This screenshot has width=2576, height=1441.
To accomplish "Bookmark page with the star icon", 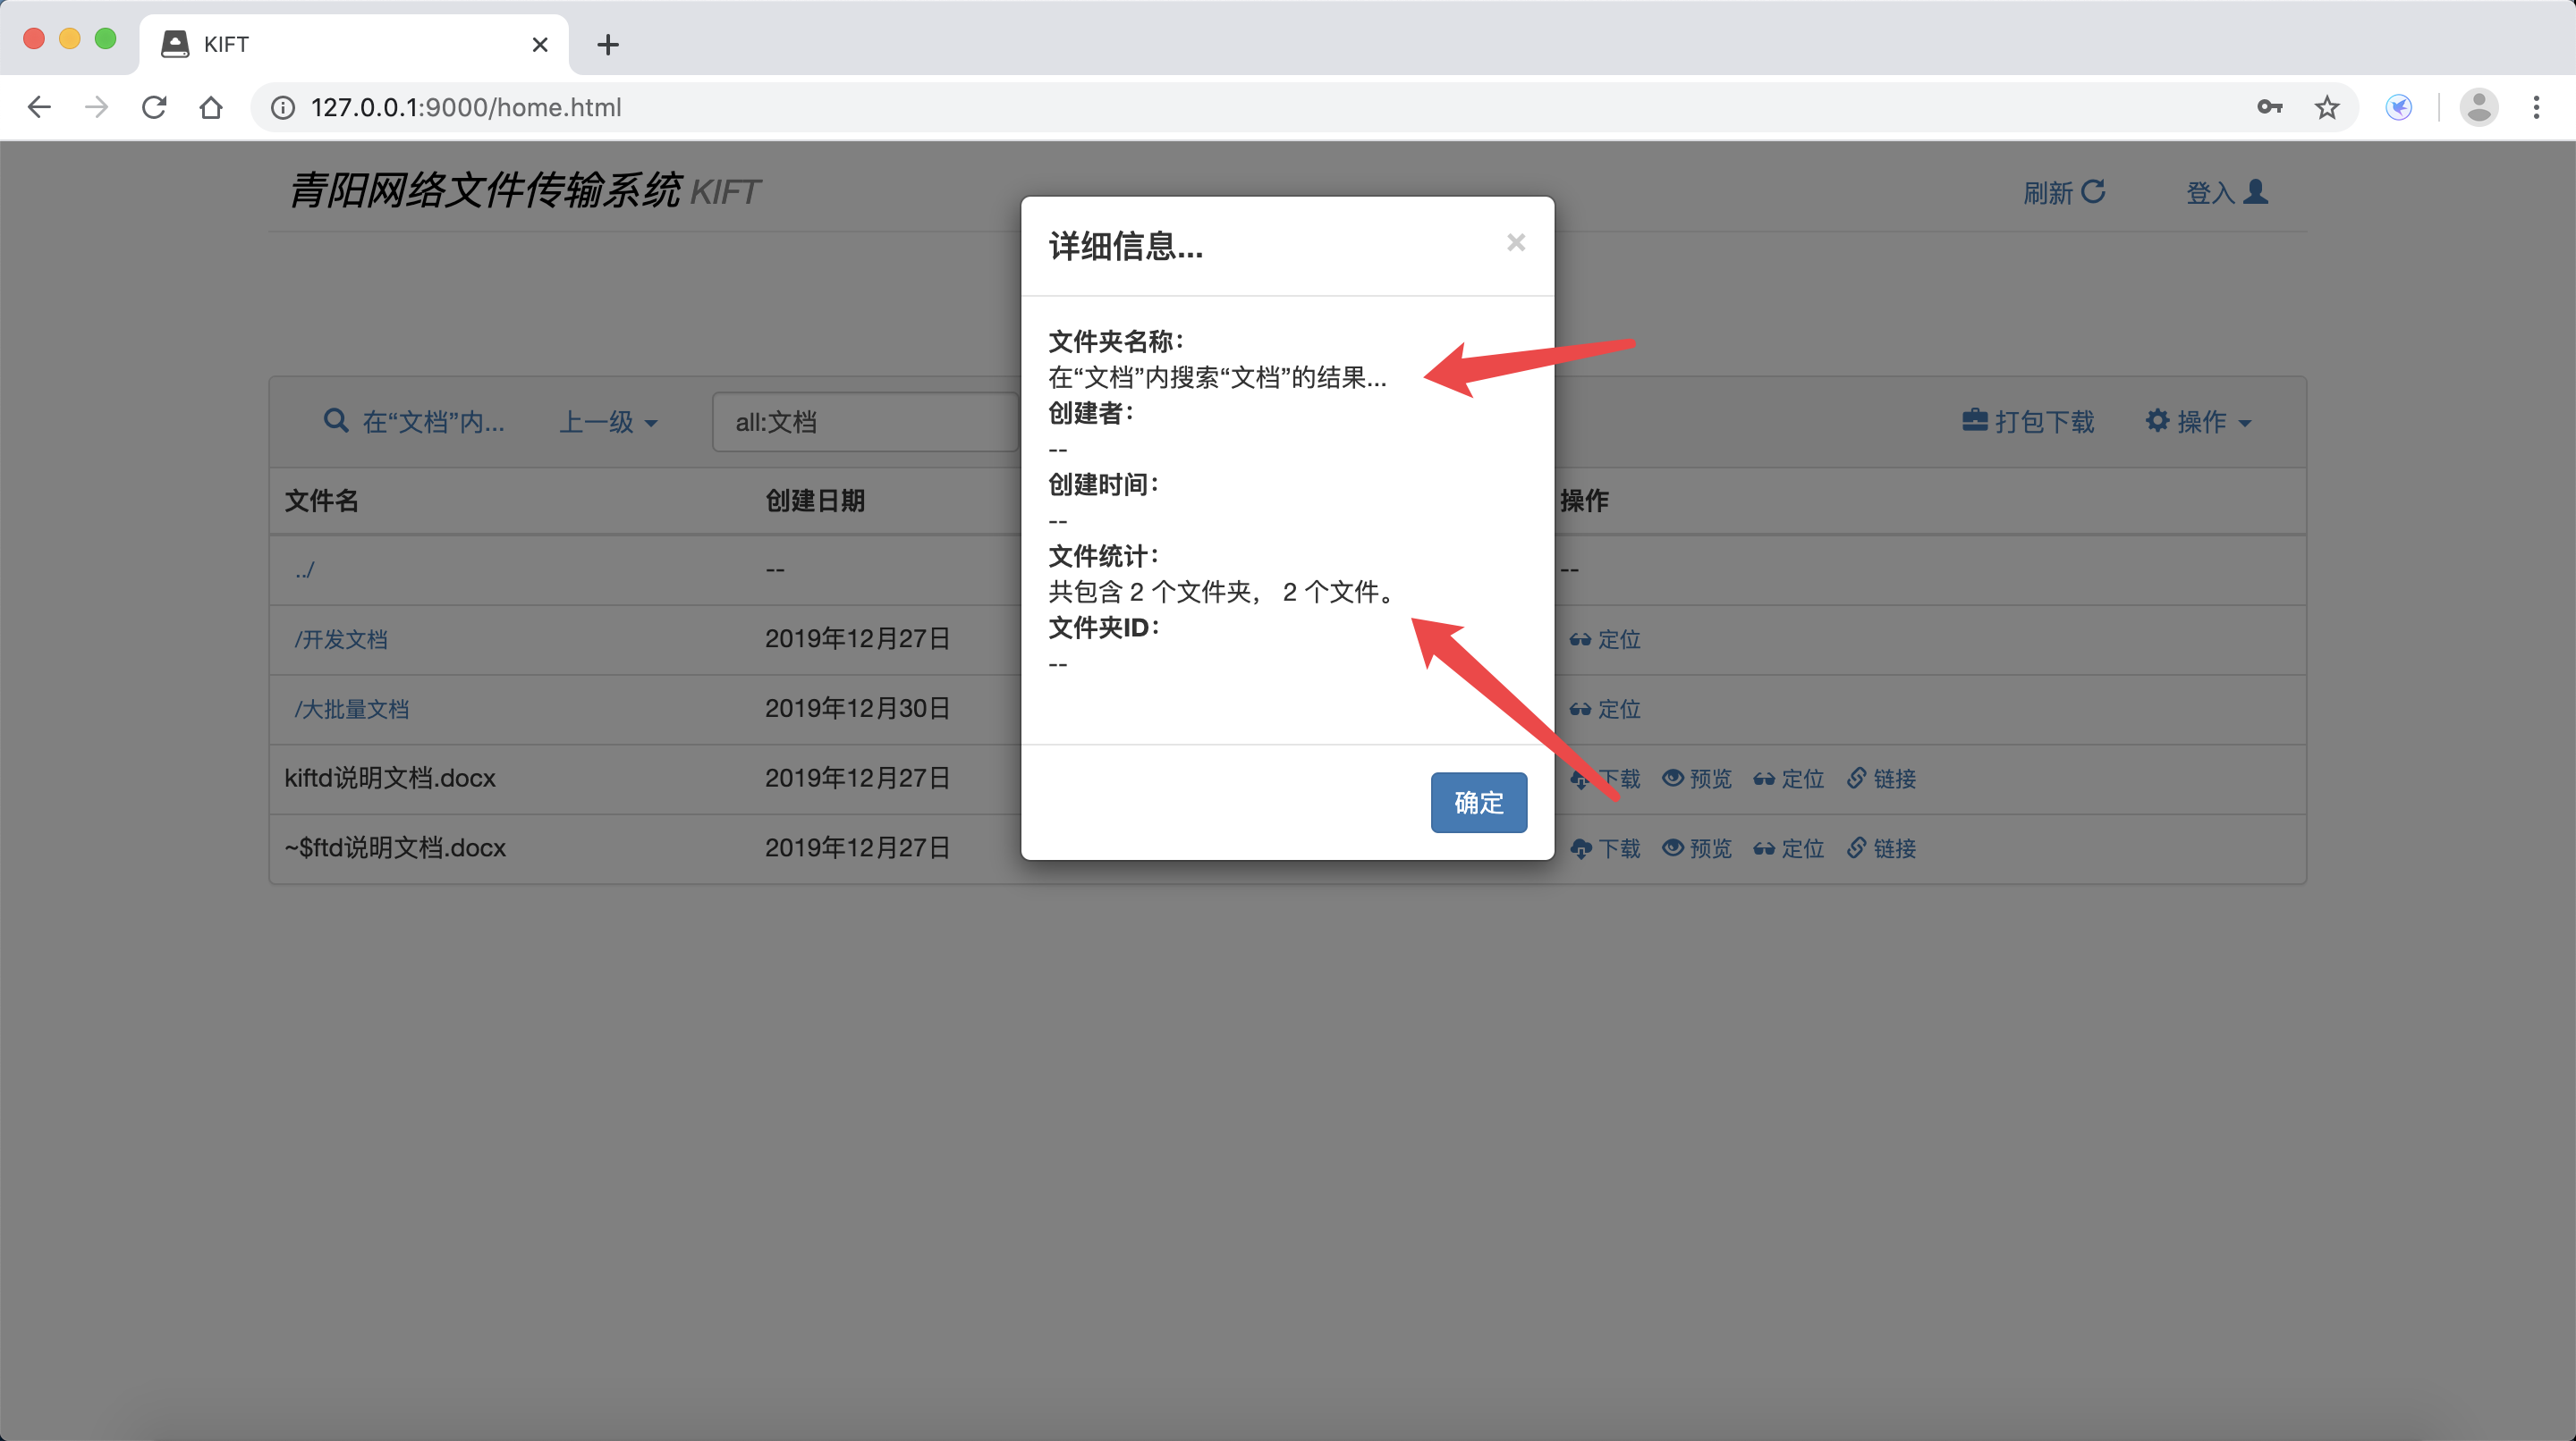I will (x=2326, y=107).
